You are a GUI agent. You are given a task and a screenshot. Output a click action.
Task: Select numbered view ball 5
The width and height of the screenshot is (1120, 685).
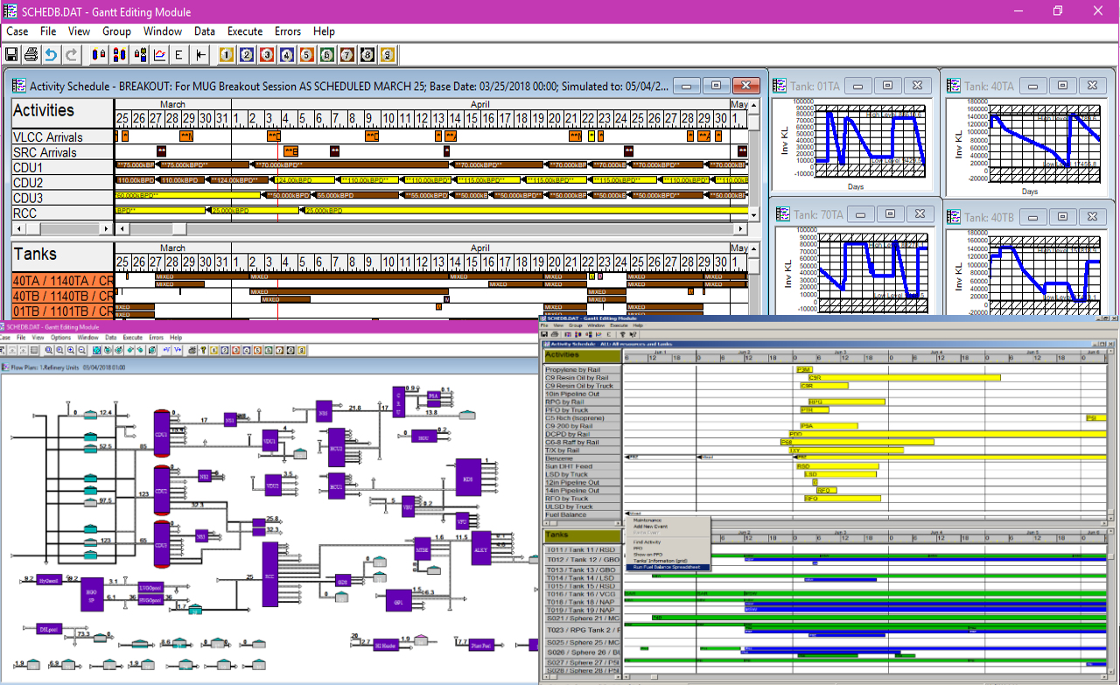coord(307,54)
